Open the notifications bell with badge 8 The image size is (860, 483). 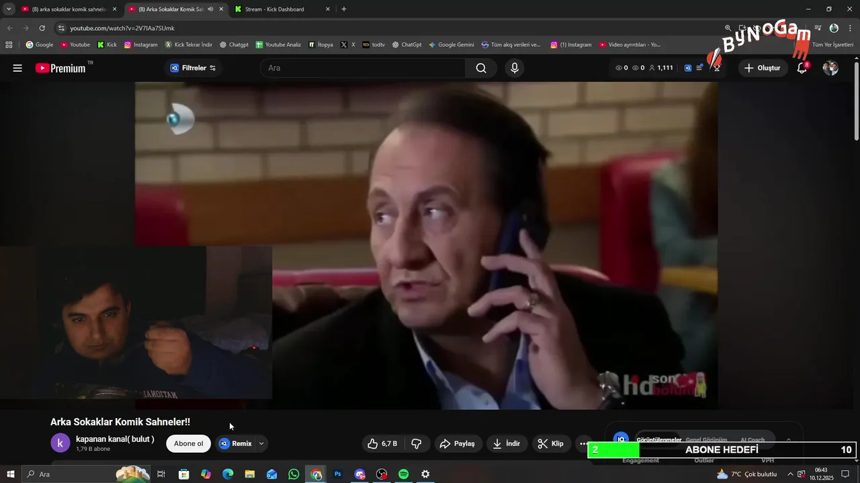pyautogui.click(x=802, y=68)
